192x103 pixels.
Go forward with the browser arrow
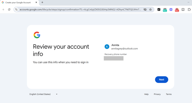coord(3,9)
